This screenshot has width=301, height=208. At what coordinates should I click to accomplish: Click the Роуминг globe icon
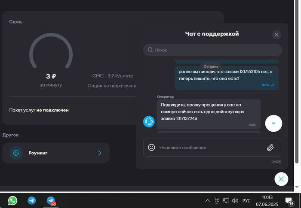(x=16, y=153)
